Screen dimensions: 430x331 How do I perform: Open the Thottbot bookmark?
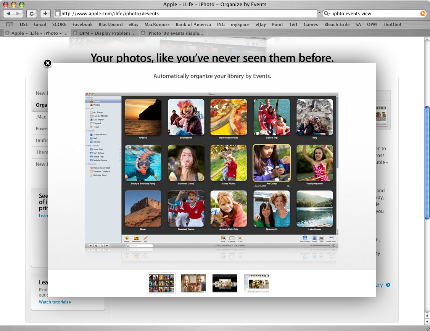click(392, 24)
